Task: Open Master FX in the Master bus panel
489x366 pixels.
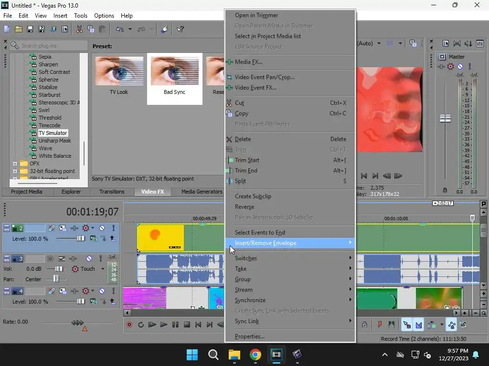Action: (441, 67)
